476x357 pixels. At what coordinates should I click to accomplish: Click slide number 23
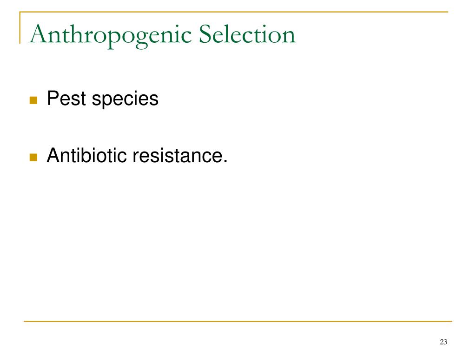(443, 342)
